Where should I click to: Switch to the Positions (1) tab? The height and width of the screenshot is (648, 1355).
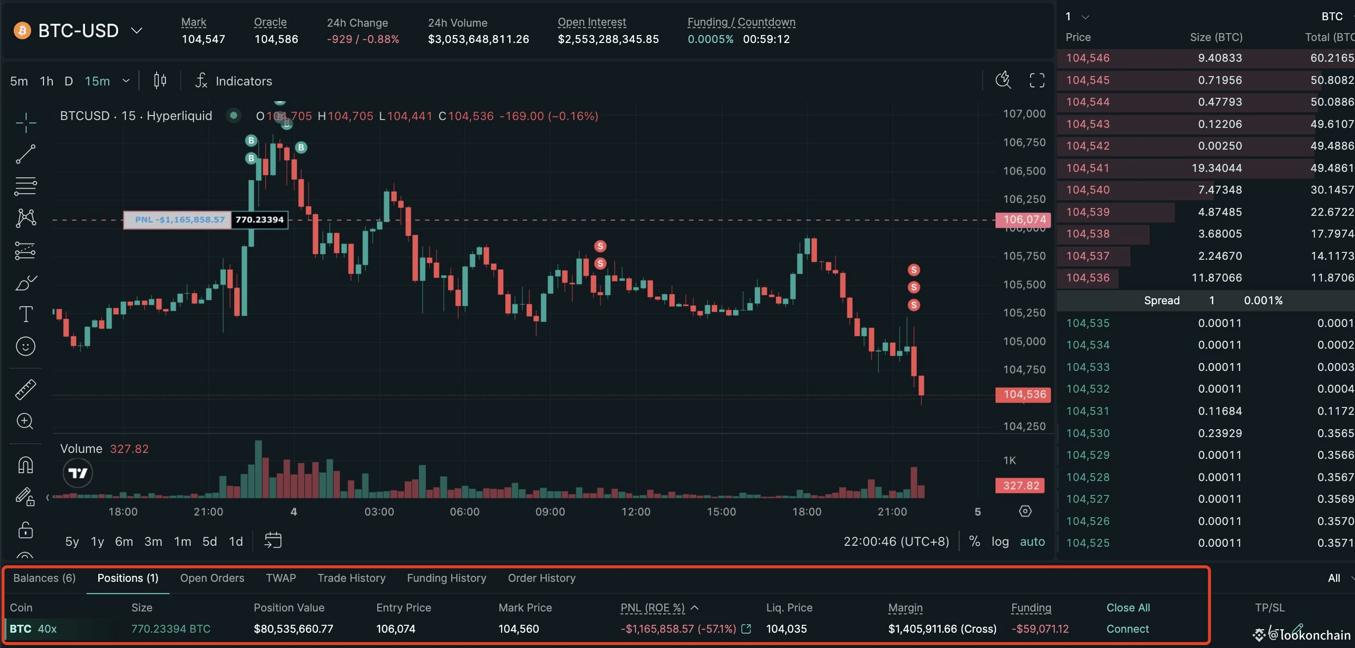128,578
